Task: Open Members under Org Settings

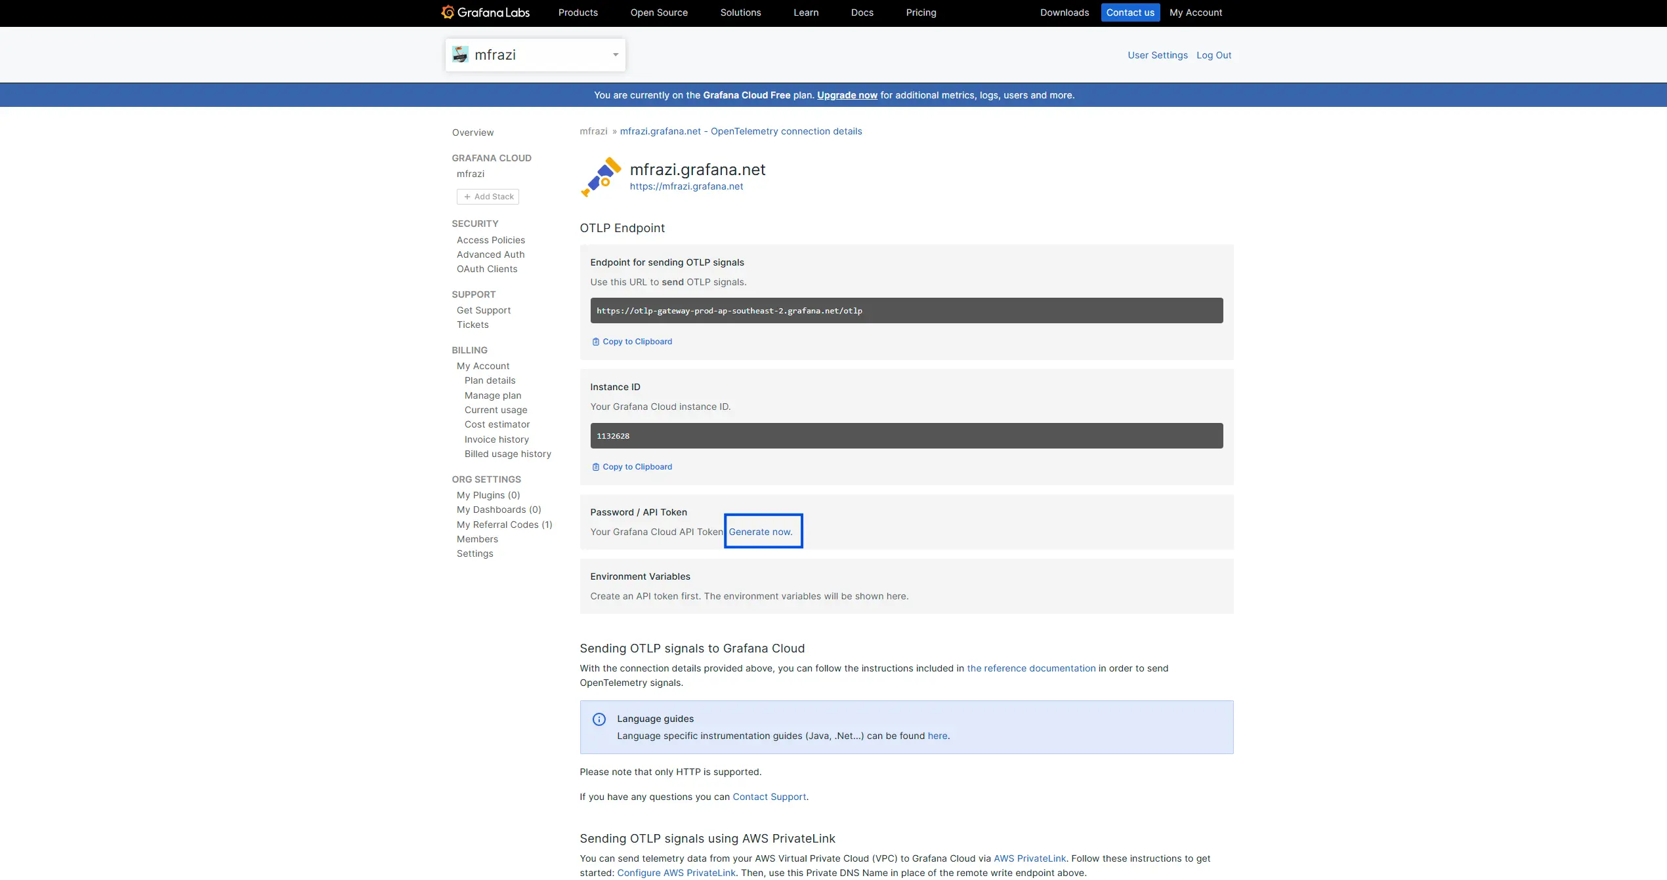Action: tap(477, 539)
